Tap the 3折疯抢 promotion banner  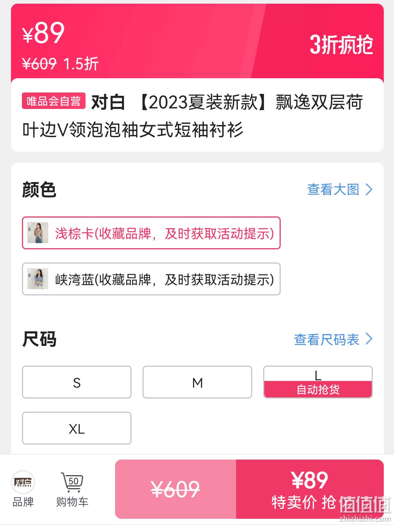[341, 45]
